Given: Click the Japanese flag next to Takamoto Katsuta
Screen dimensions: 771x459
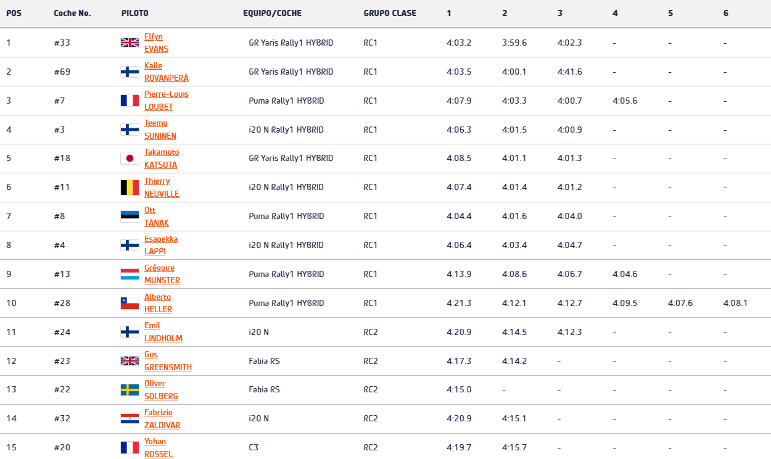Looking at the screenshot, I should [130, 159].
